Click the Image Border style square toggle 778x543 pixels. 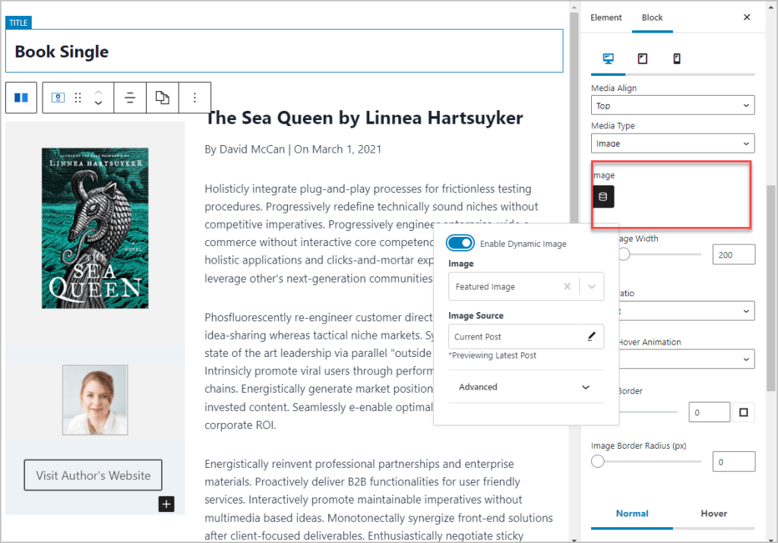coord(743,412)
